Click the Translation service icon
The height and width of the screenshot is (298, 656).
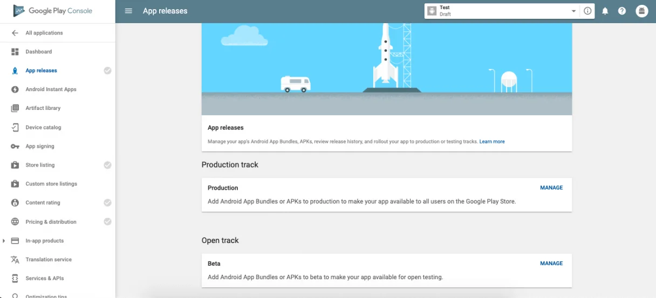(x=15, y=260)
